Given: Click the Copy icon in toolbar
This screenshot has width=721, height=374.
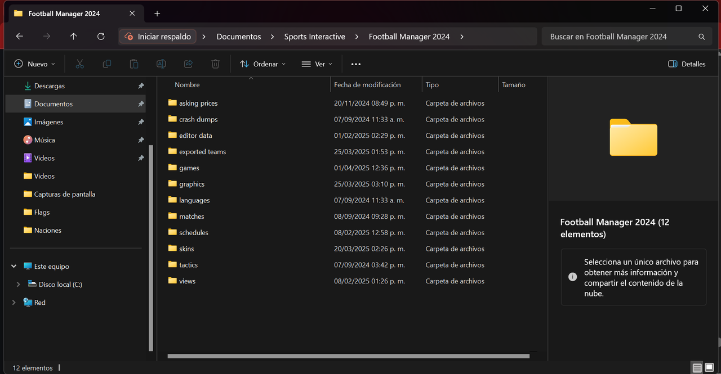Looking at the screenshot, I should point(106,64).
